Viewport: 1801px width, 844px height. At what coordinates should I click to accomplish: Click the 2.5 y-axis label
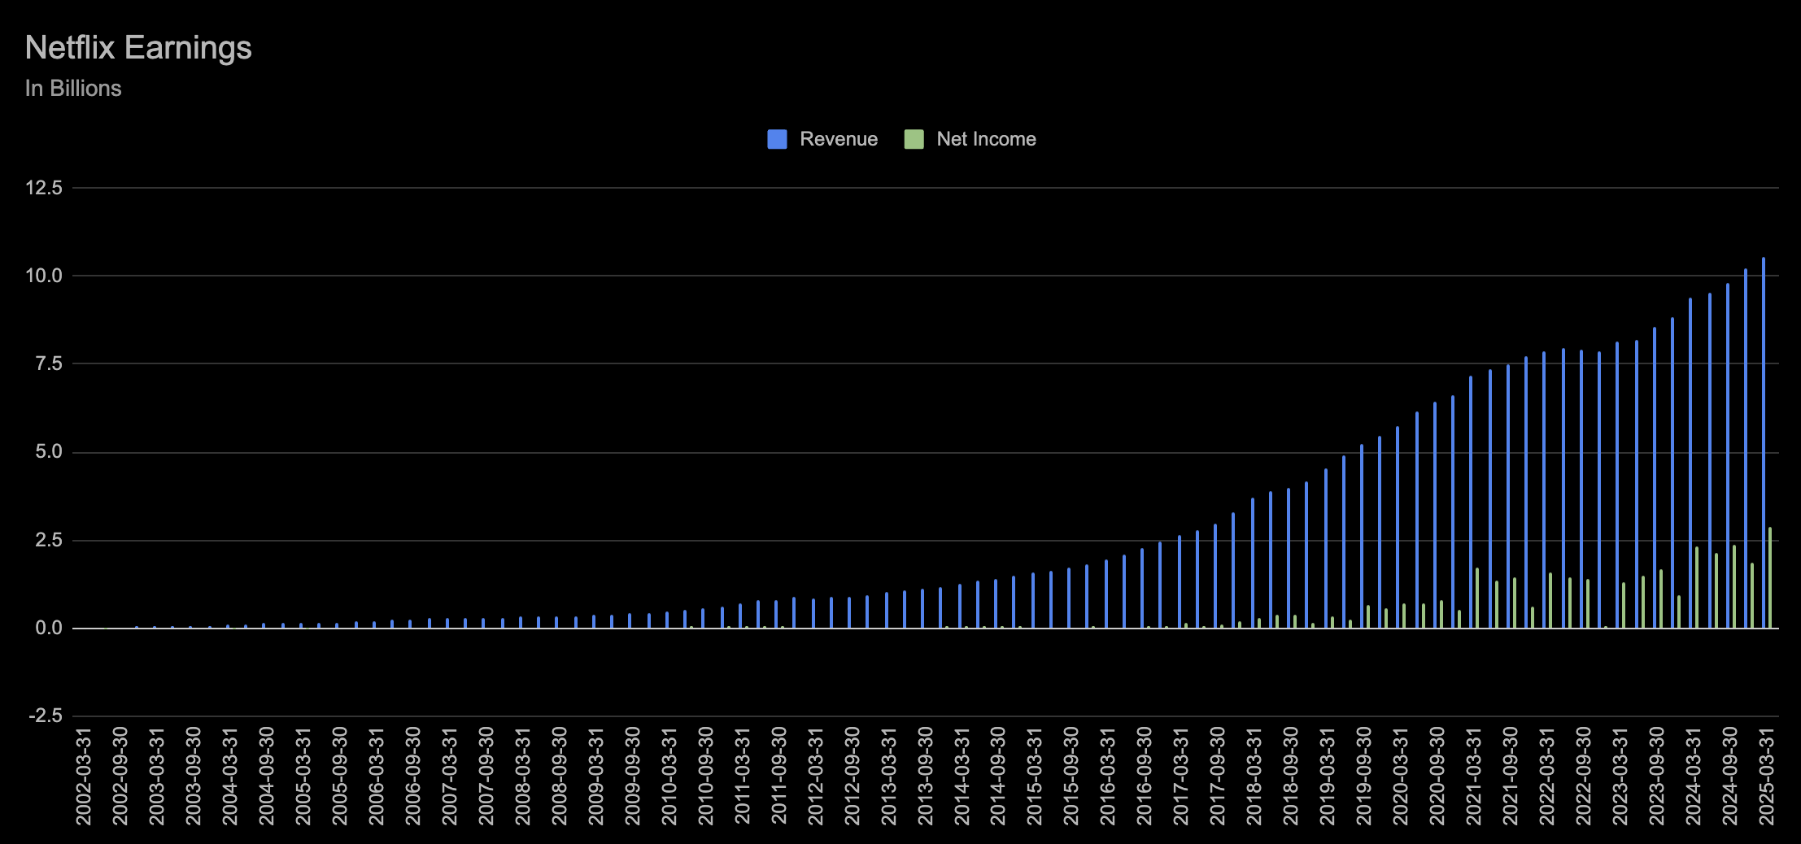[x=48, y=540]
